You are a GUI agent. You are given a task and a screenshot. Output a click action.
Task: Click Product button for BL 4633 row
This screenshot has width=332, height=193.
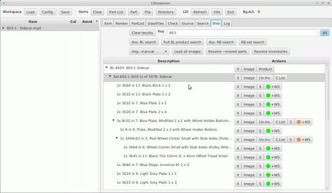tap(266, 69)
